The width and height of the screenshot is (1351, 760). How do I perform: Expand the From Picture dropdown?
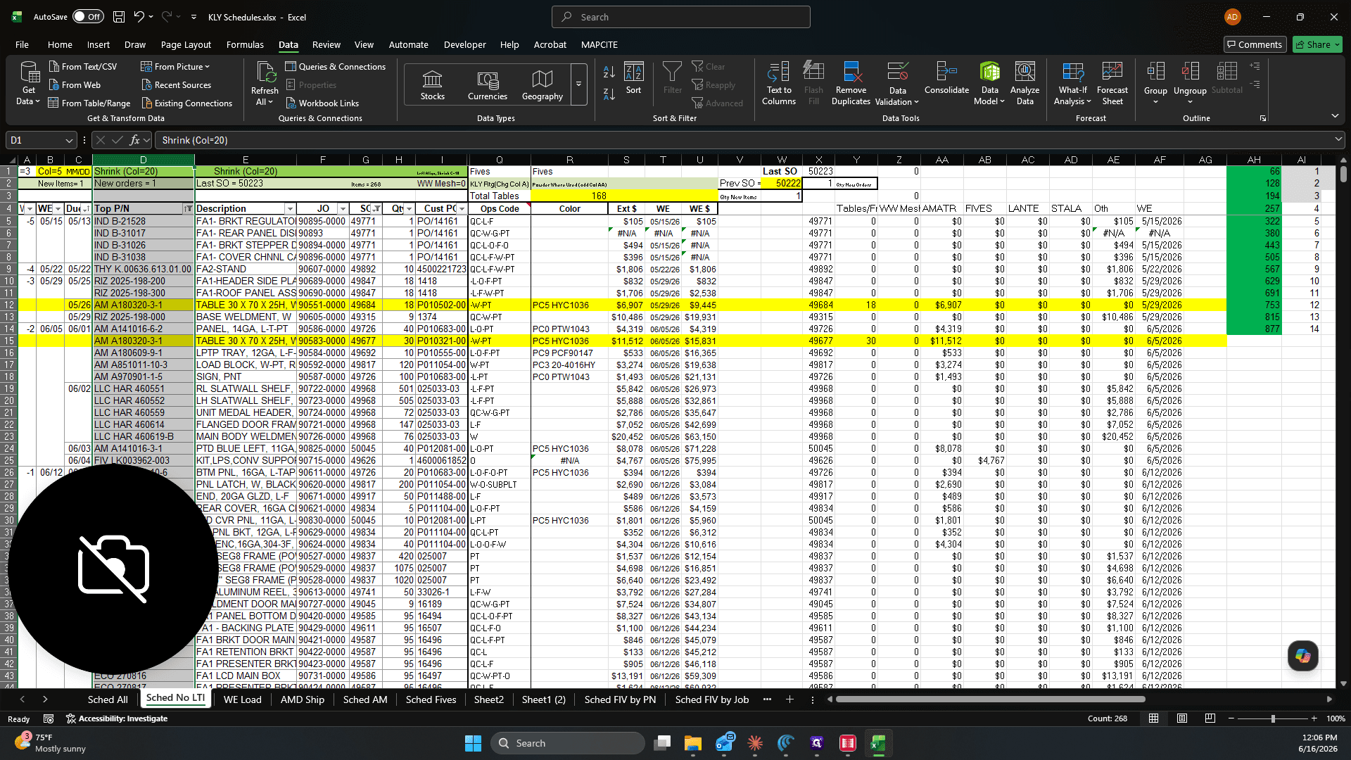(x=208, y=67)
